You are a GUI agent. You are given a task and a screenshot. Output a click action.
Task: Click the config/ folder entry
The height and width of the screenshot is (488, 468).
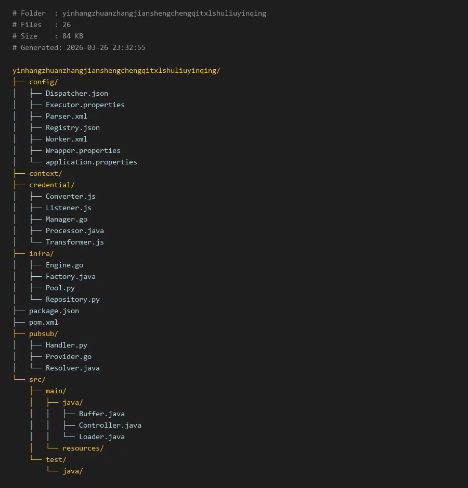[x=43, y=82]
